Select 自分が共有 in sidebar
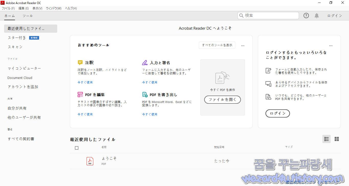Image resolution: width=349 pixels, height=186 pixels. point(17,108)
